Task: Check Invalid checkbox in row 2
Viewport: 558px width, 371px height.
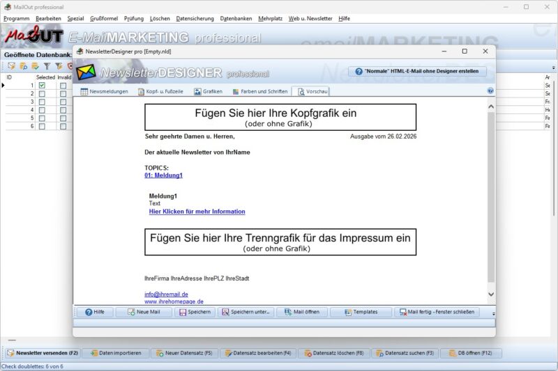Action: pos(63,94)
